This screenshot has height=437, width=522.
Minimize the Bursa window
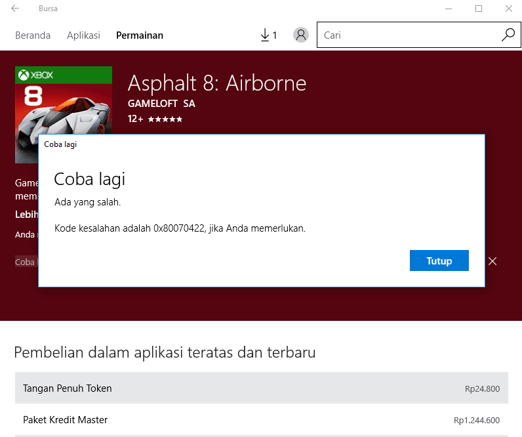(449, 9)
